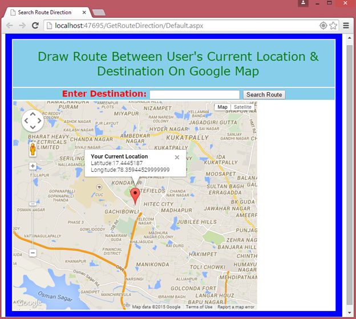This screenshot has width=356, height=319.
Task: Pan map down with the arrow control
Action: click(x=33, y=127)
